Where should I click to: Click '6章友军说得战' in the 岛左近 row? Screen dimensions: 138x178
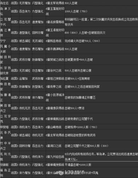55,3
